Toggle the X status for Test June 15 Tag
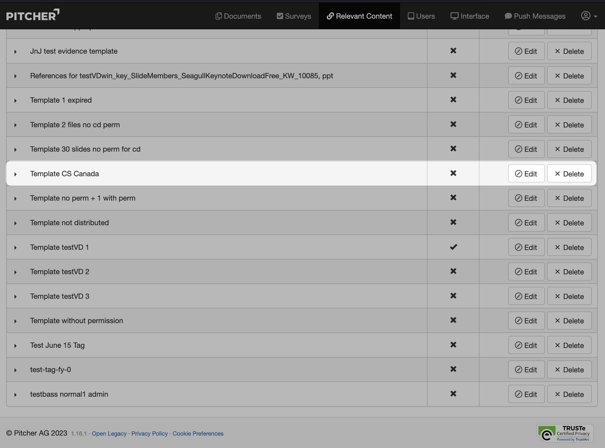The width and height of the screenshot is (605, 448). tap(453, 345)
